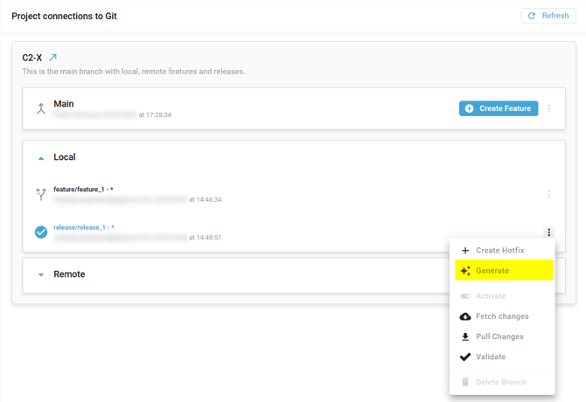Open feature/feature_1 three-dot options menu
586x402 pixels.
point(549,194)
